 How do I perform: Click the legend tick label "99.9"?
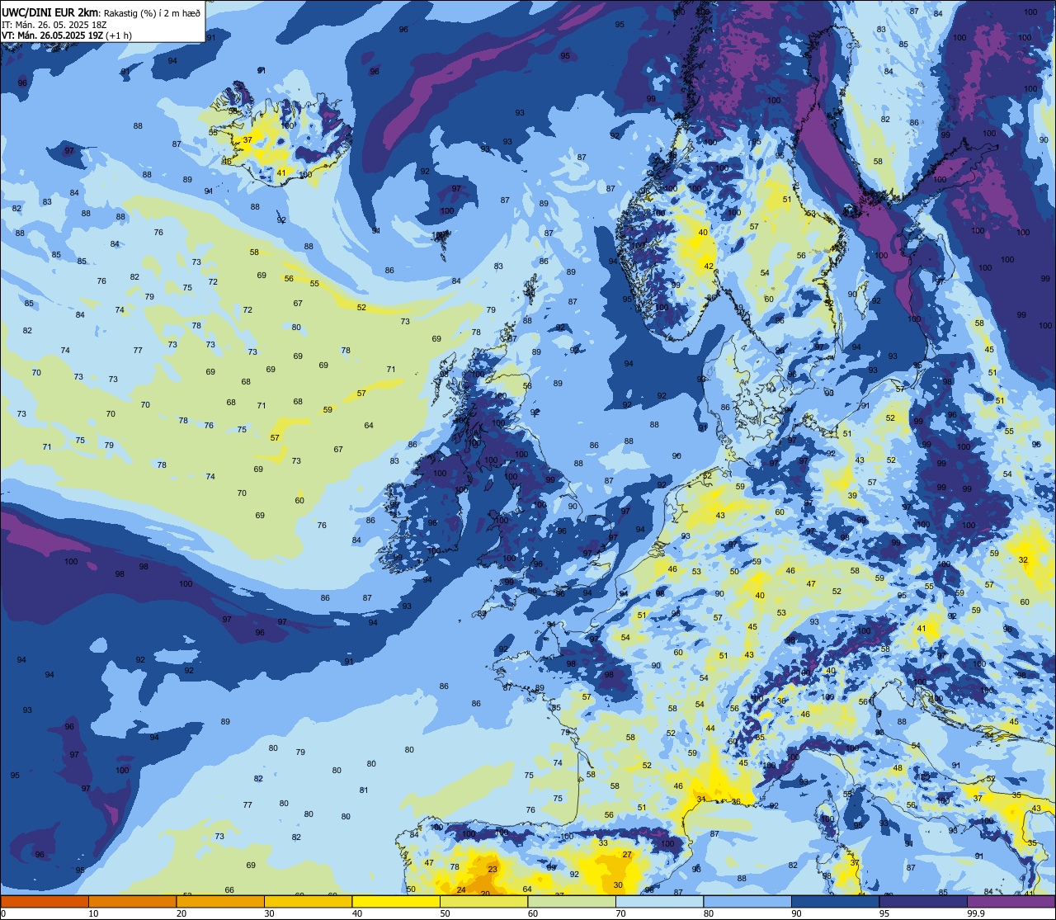pyautogui.click(x=977, y=913)
